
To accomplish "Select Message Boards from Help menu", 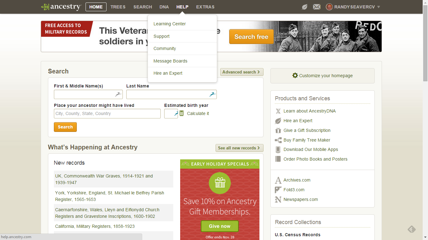I will click(x=182, y=61).
